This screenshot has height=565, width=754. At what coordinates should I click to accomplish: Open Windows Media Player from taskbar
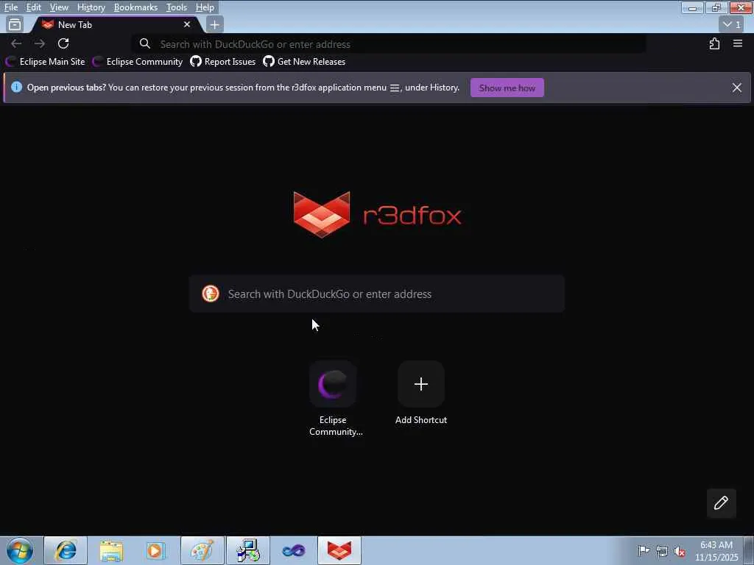pyautogui.click(x=156, y=550)
